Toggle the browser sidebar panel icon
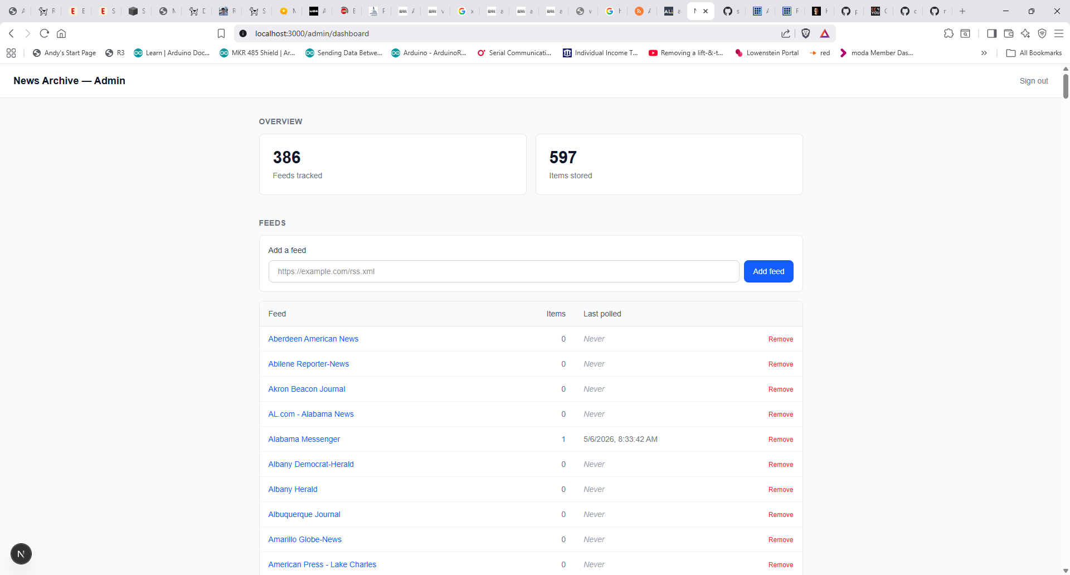The height and width of the screenshot is (575, 1070). pyautogui.click(x=991, y=33)
